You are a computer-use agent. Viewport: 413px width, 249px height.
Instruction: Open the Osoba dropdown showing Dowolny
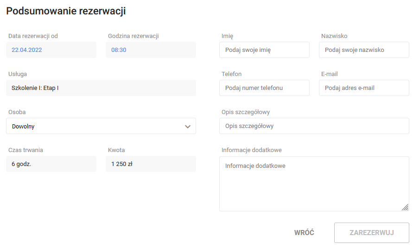(x=101, y=126)
